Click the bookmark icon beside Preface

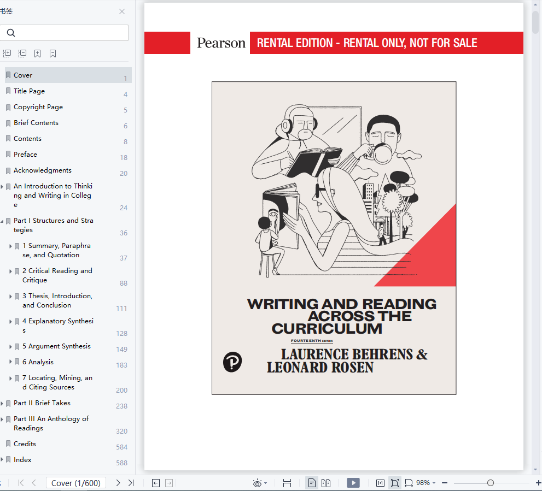(8, 155)
